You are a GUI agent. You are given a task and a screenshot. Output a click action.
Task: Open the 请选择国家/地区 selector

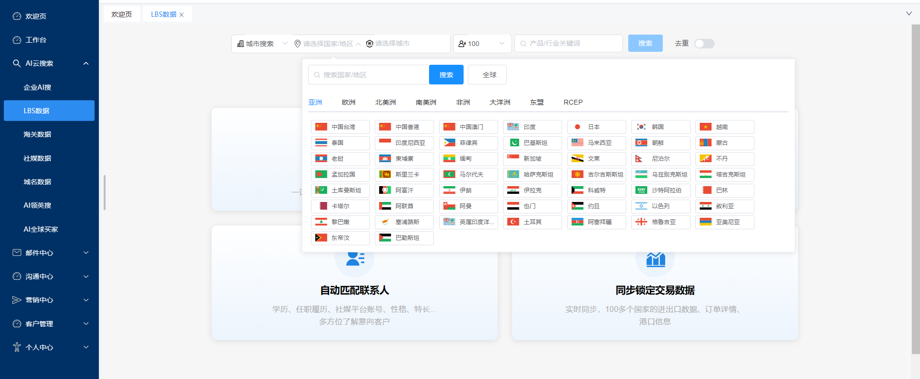click(328, 44)
